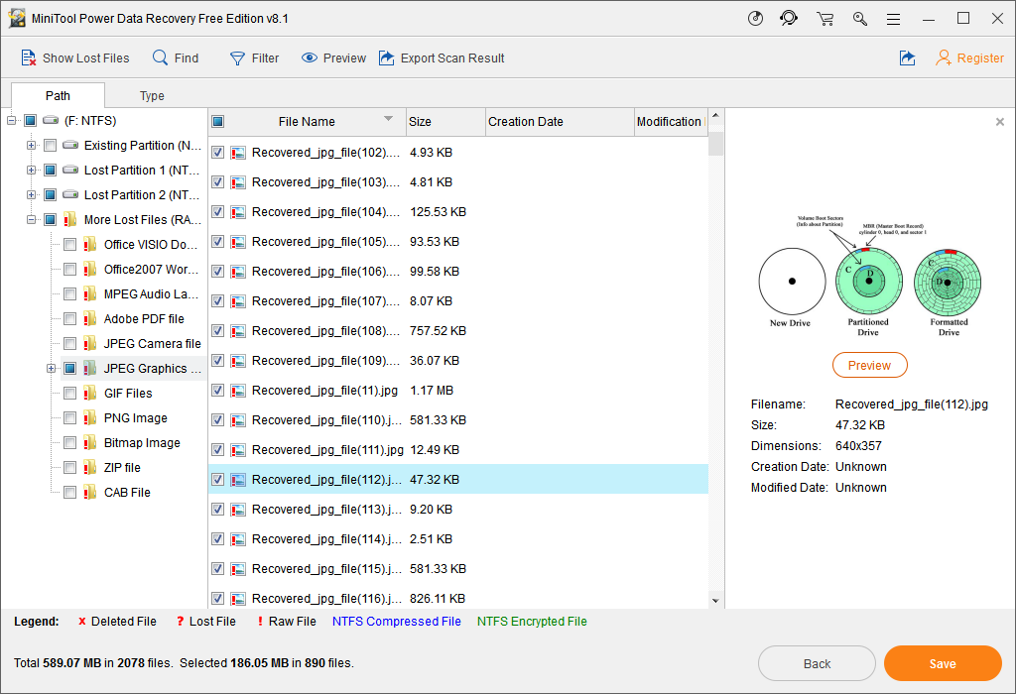The width and height of the screenshot is (1016, 694).
Task: Click the Register link text
Action: point(979,58)
